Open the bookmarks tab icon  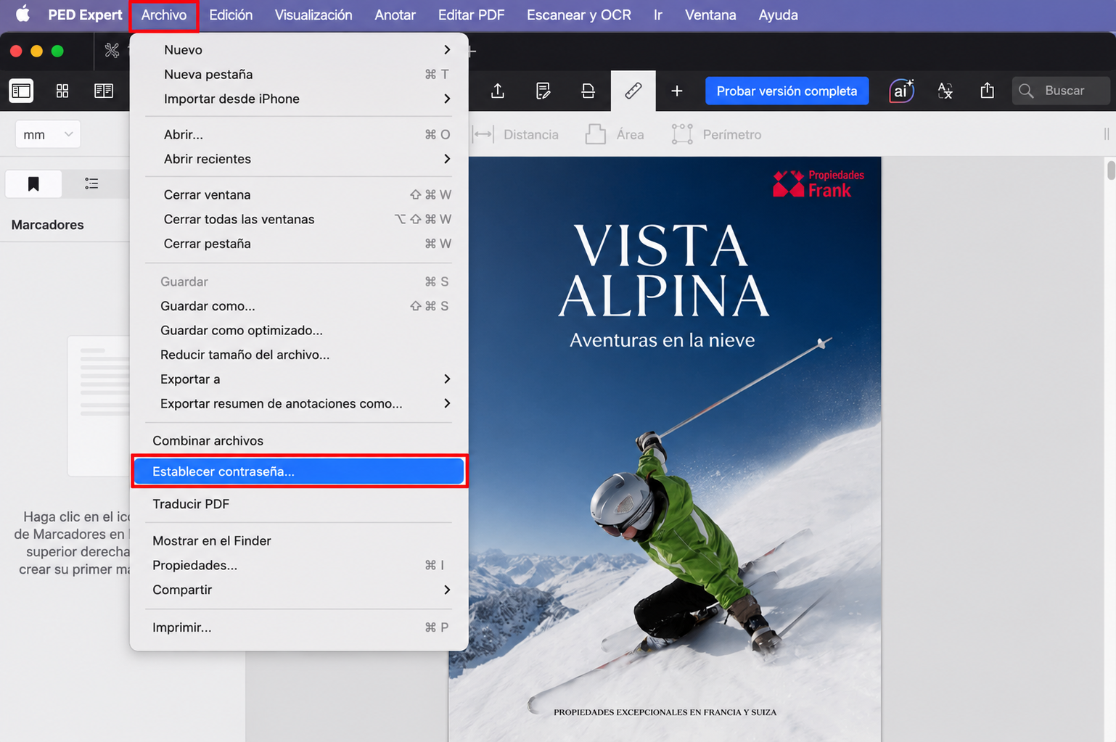point(33,184)
